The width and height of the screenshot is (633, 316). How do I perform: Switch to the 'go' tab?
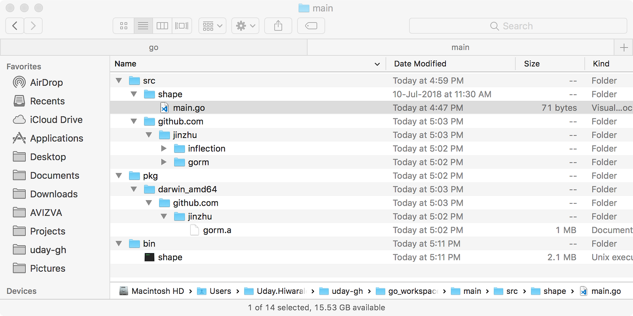(x=154, y=47)
